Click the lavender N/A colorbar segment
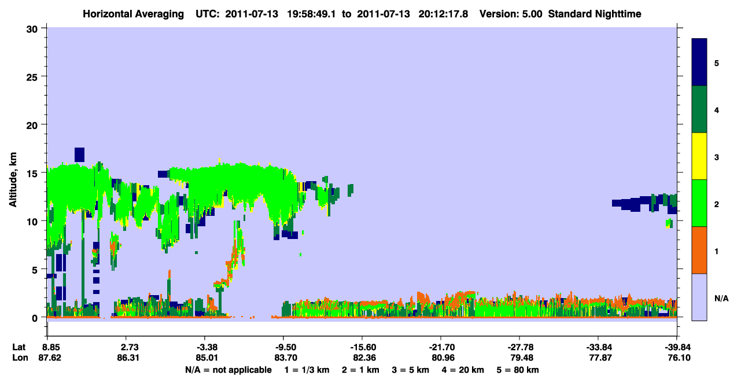The height and width of the screenshot is (386, 752). tap(699, 297)
